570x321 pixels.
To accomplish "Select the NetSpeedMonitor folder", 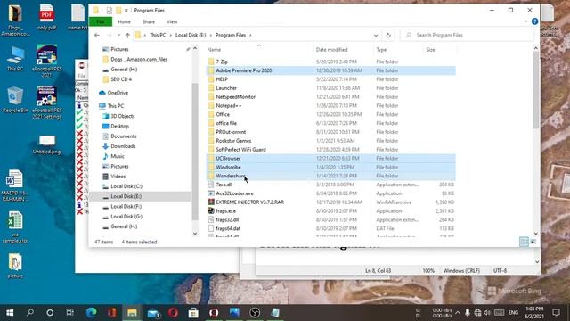I will [x=330, y=97].
